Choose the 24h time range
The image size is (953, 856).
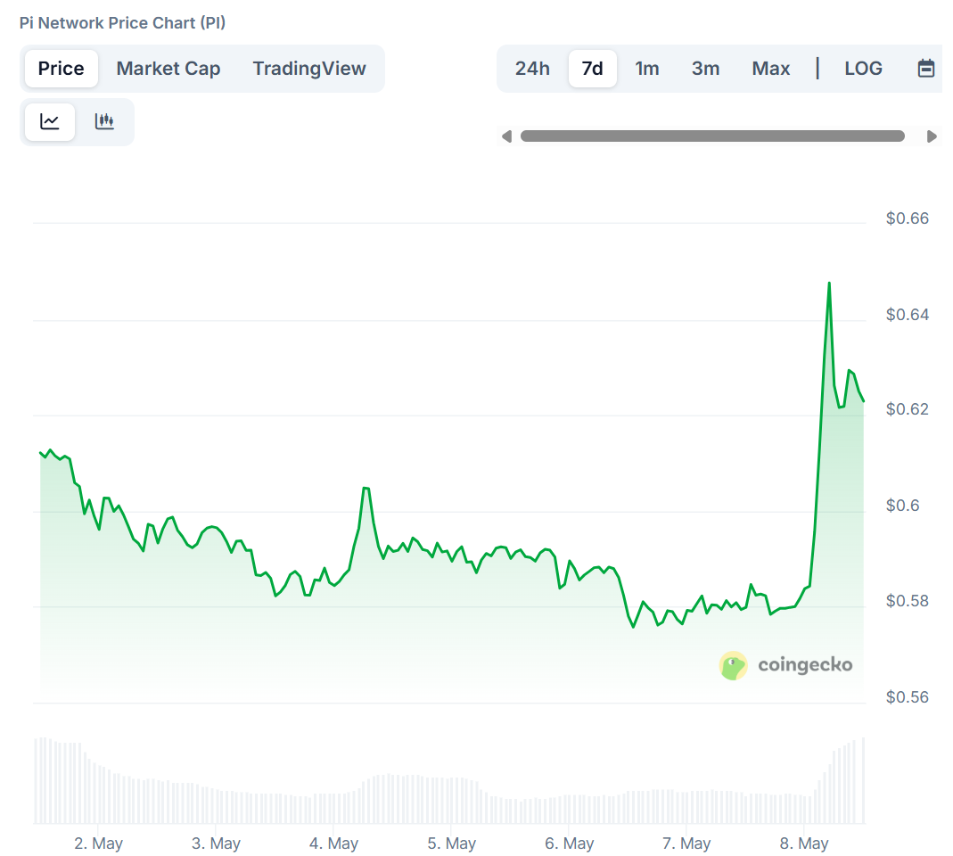coord(532,69)
